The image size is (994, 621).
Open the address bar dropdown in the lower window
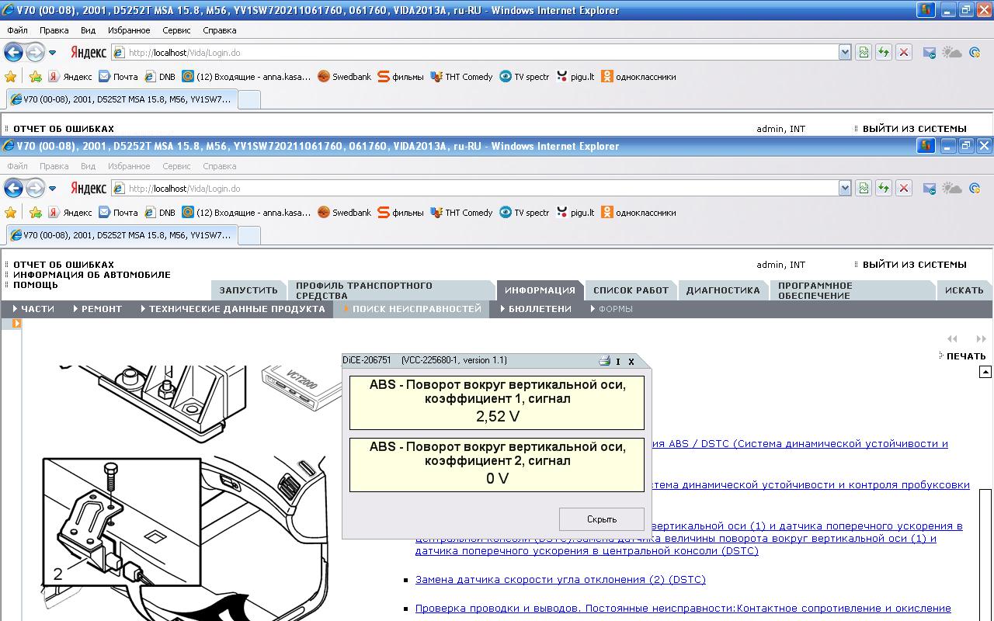click(x=845, y=189)
